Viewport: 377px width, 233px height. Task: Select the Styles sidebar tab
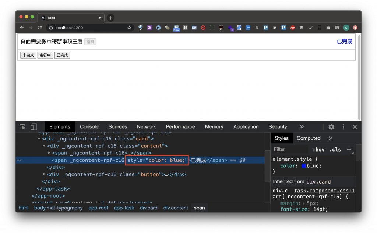point(282,138)
